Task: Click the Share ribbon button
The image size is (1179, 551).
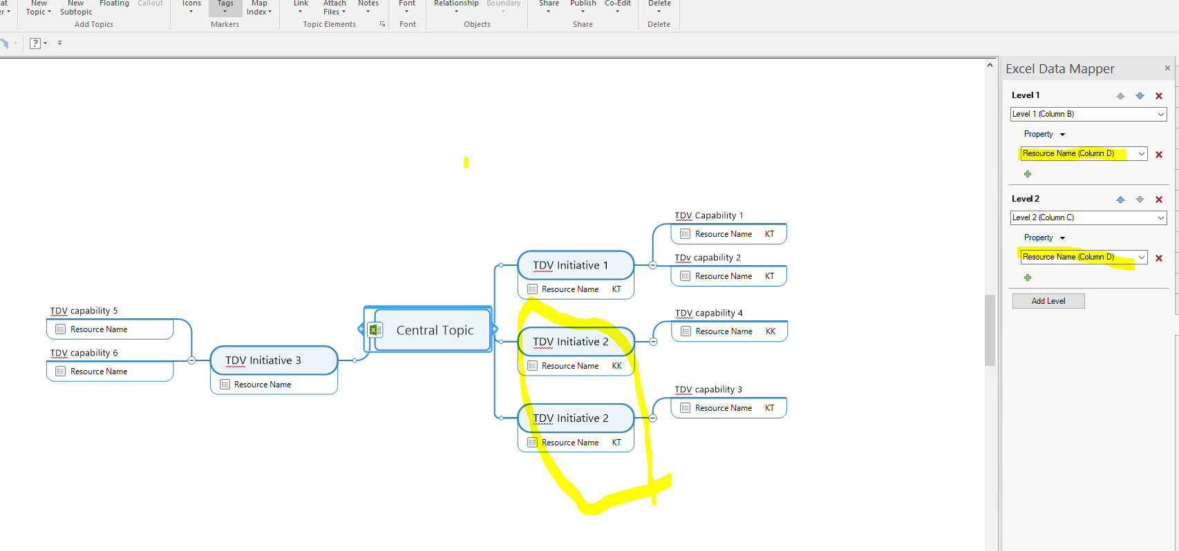Action: [x=549, y=7]
